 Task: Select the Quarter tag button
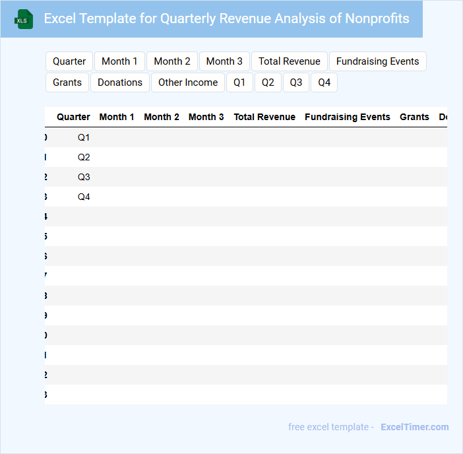69,61
